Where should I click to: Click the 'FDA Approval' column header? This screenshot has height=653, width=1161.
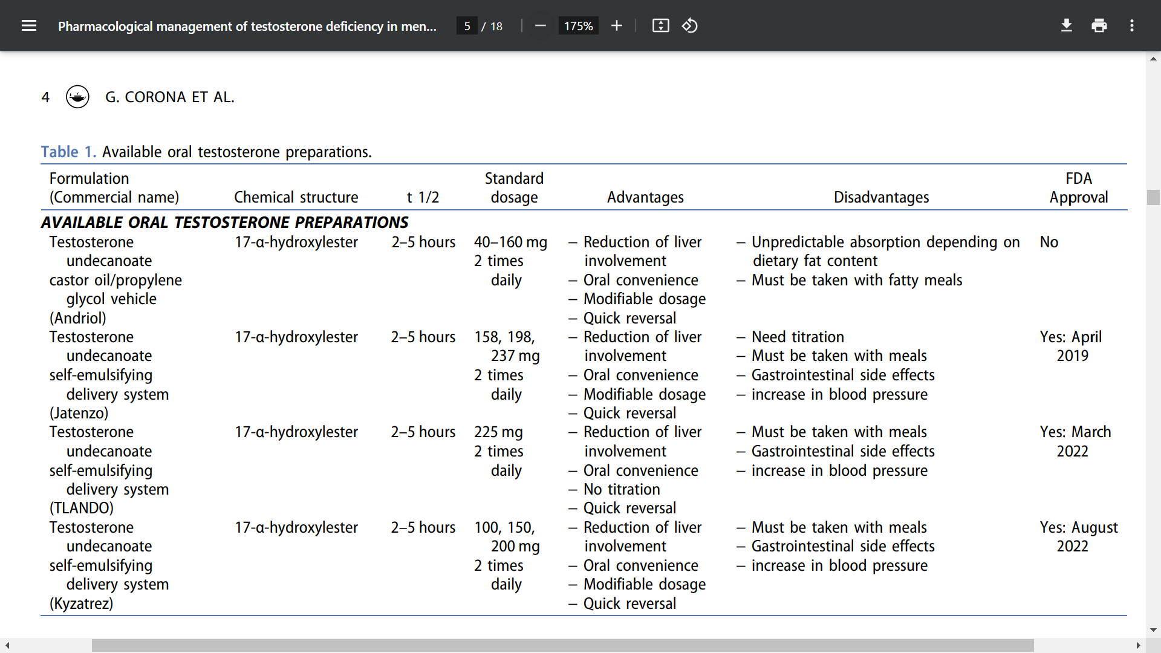(1079, 187)
